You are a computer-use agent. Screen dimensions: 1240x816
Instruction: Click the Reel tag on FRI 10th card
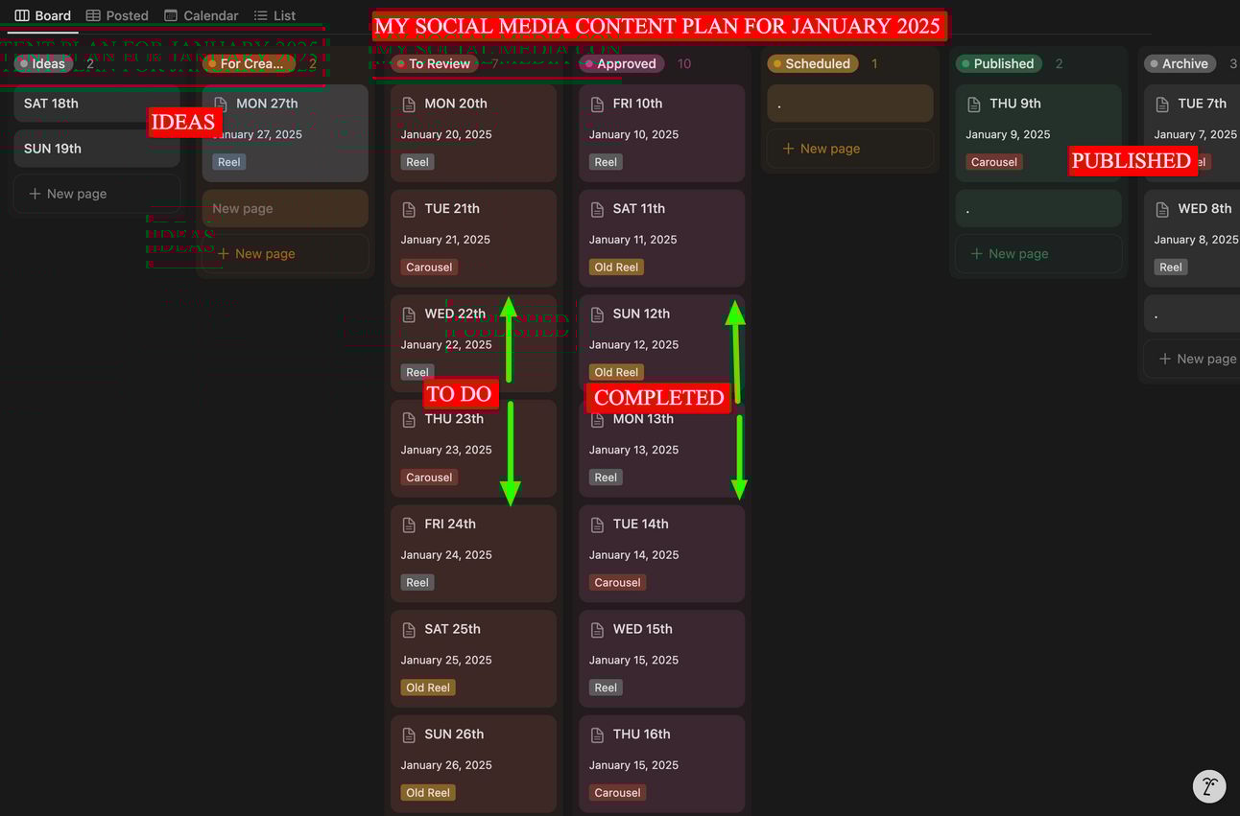[x=606, y=162]
